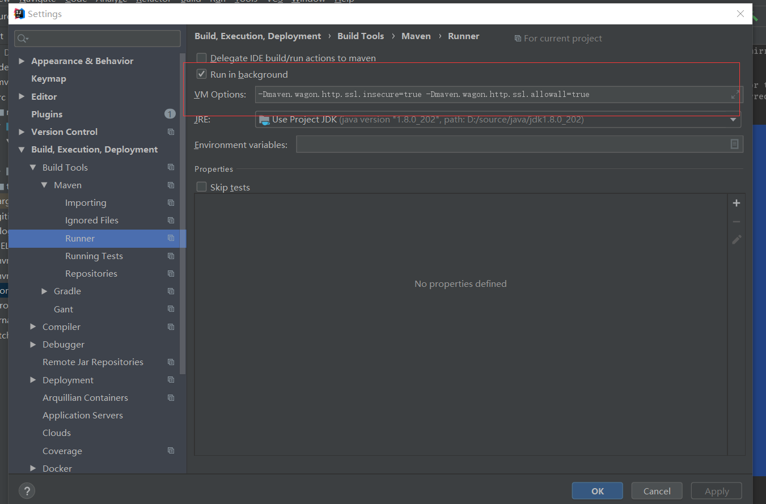The image size is (766, 504).
Task: Click the Plugins update count badge
Action: (x=170, y=114)
